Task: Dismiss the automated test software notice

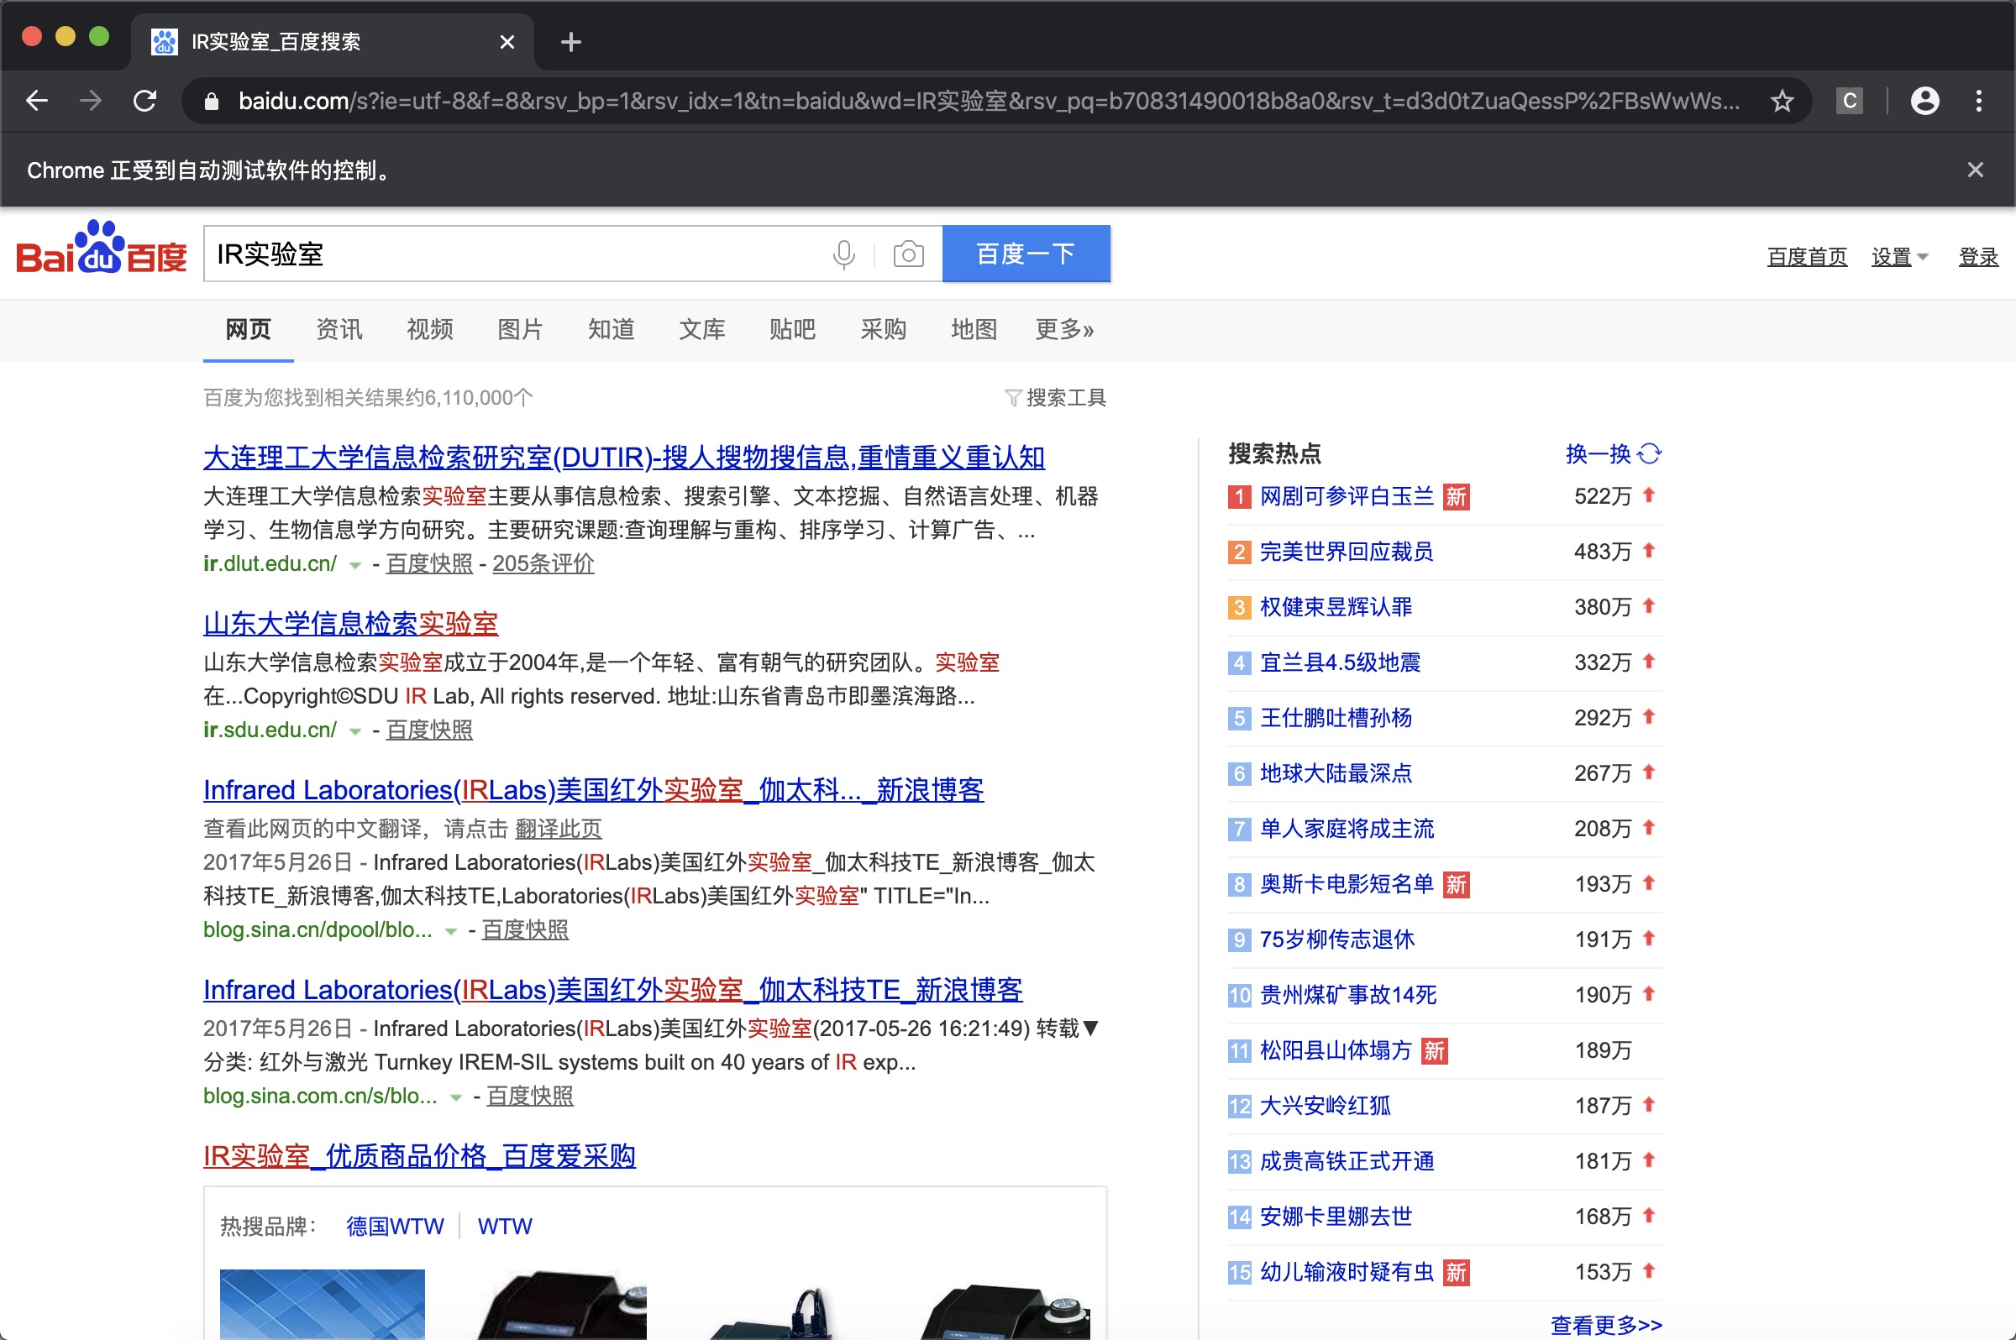Action: (x=1975, y=170)
